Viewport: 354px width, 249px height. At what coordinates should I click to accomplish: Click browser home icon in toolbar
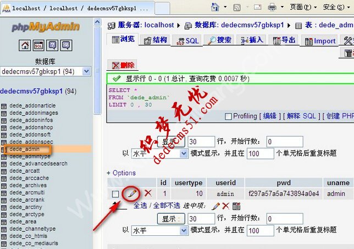pos(215,7)
